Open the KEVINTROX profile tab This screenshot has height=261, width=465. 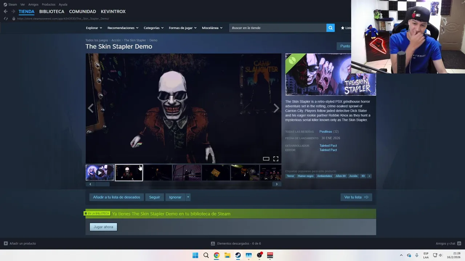113,12
